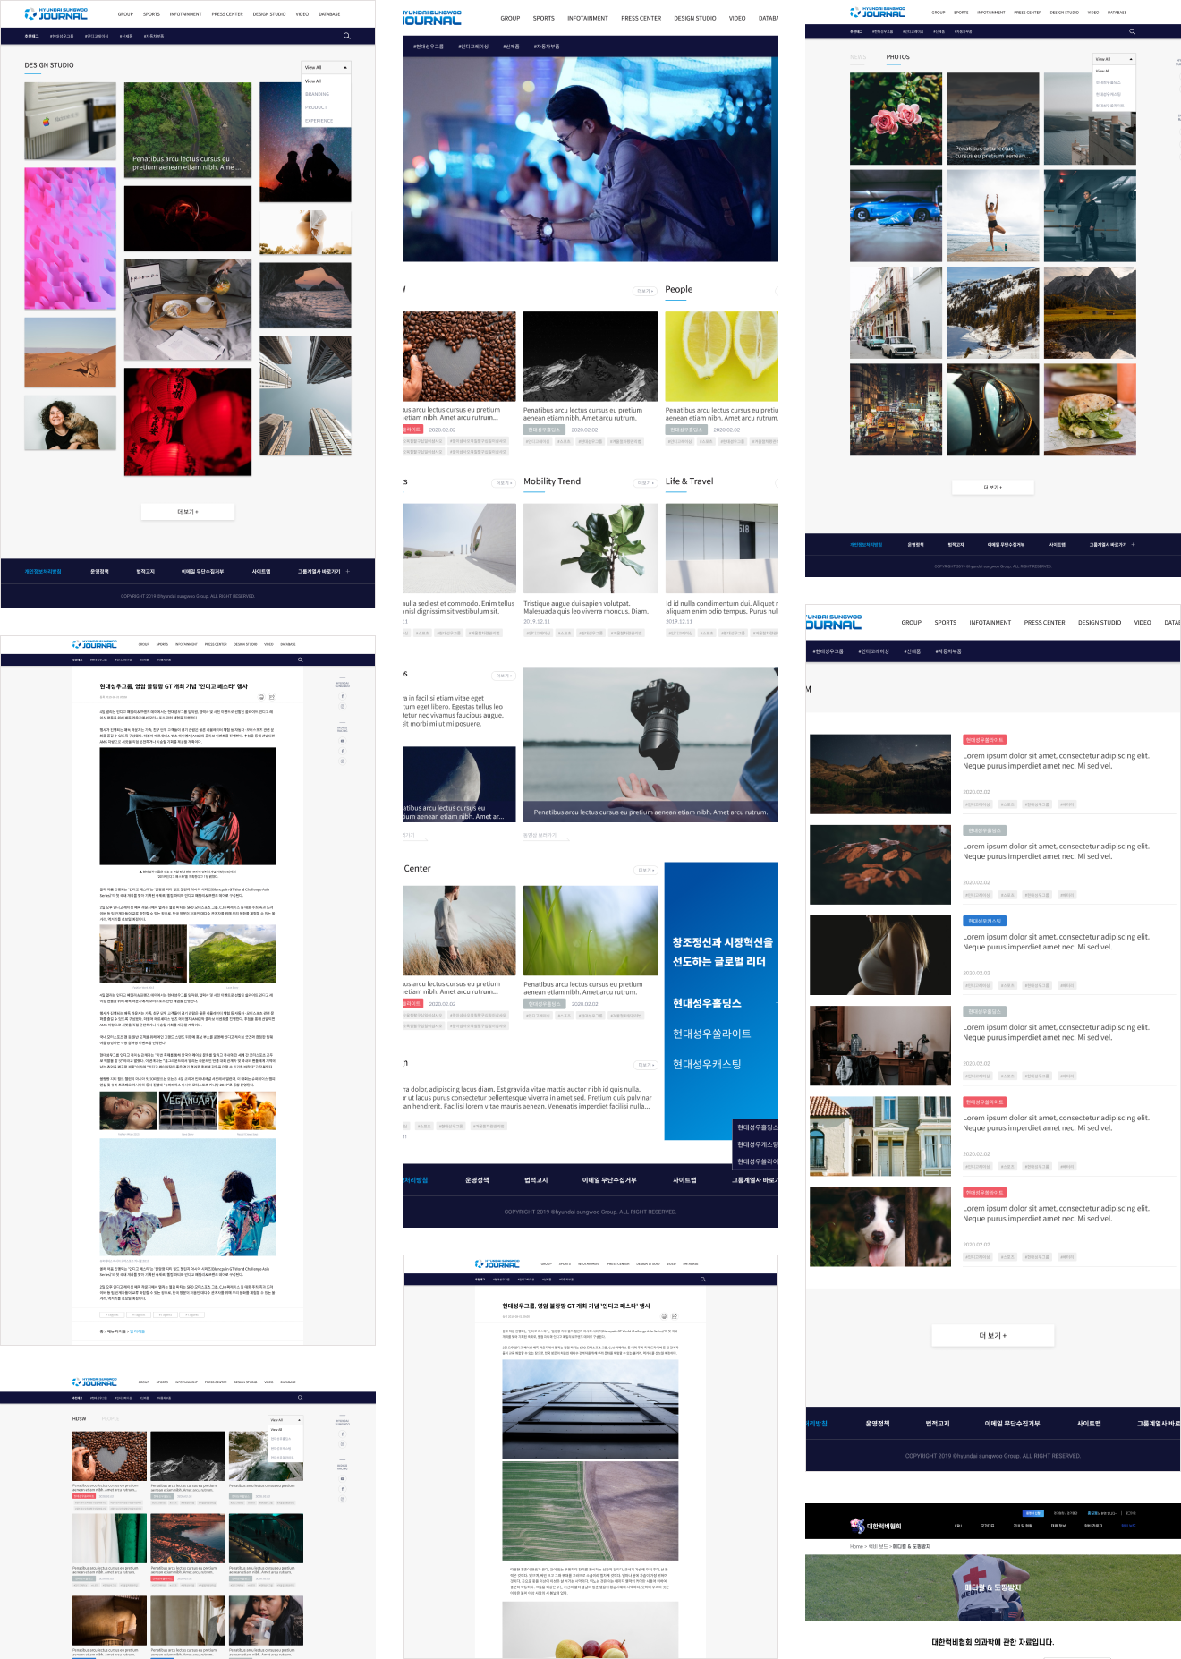Click the share icon on the building-photo article page
1181x1659 pixels.
(x=675, y=1316)
